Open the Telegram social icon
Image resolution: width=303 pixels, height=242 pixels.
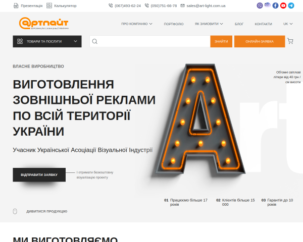click(x=291, y=6)
